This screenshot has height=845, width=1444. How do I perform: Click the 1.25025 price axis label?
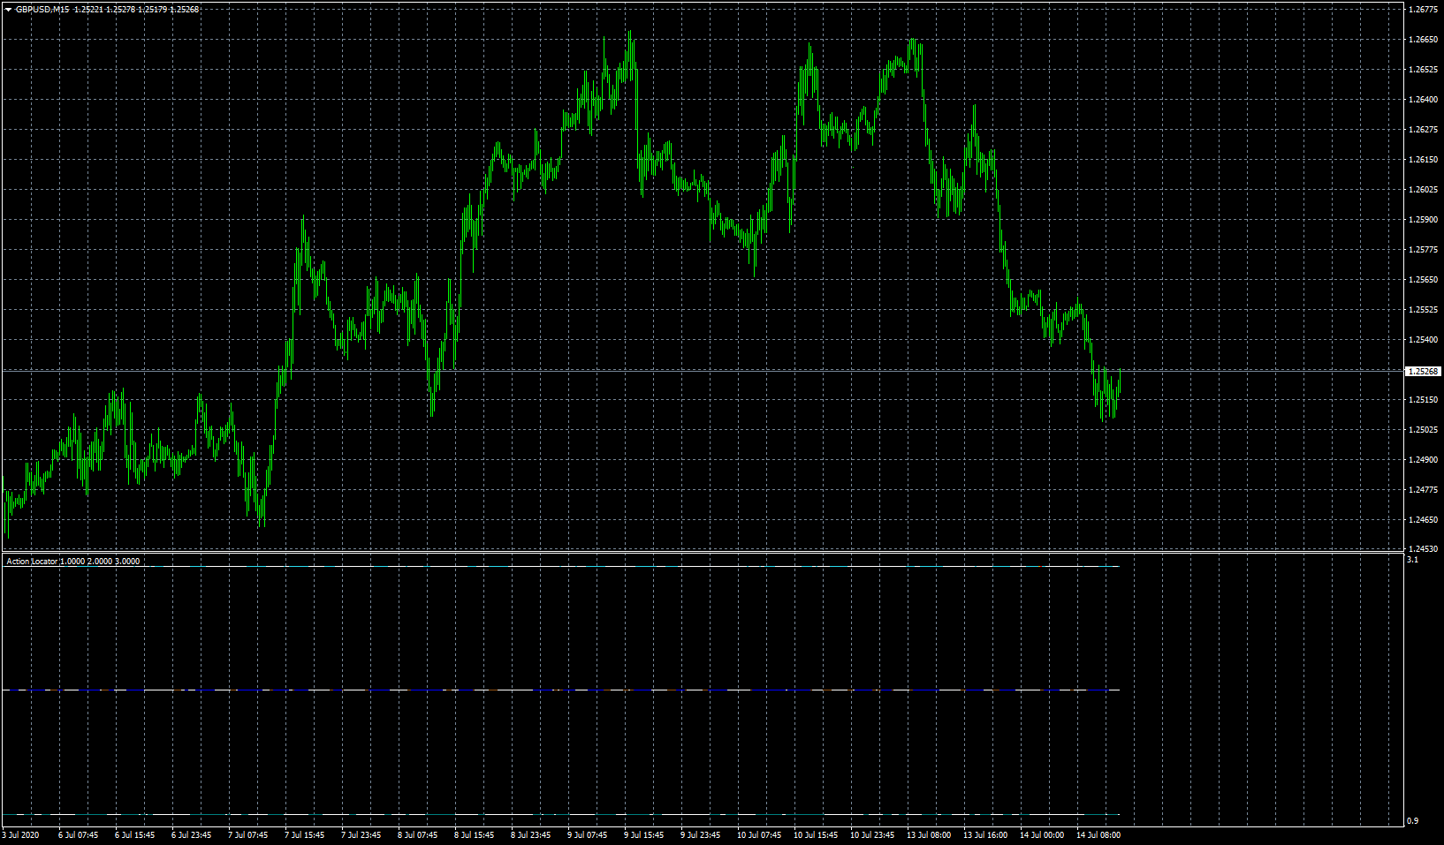(x=1423, y=430)
